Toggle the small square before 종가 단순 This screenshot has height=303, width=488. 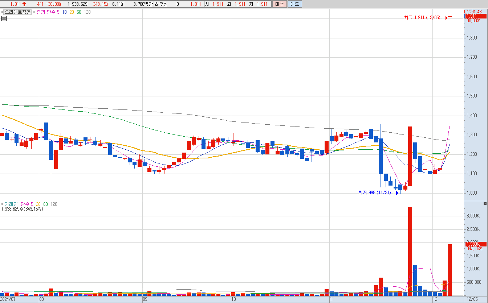34,12
